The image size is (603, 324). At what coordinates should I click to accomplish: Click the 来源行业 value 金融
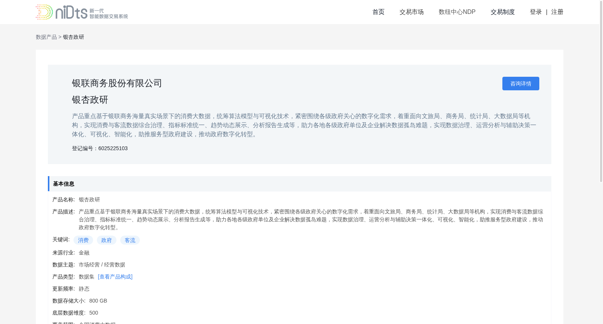pyautogui.click(x=84, y=253)
